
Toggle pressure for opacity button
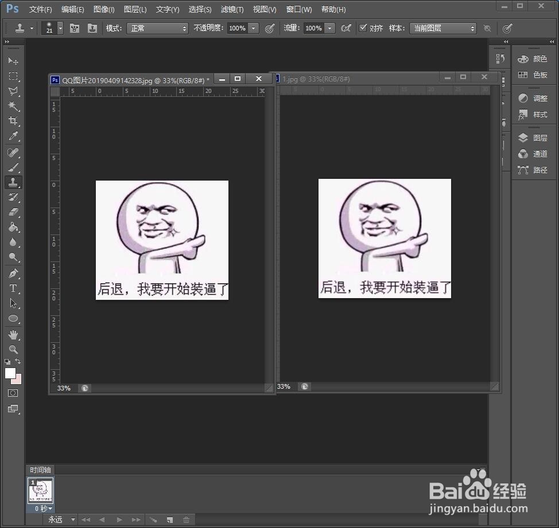coord(270,28)
